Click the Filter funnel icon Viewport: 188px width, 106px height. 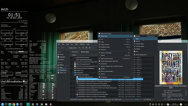coord(83,48)
